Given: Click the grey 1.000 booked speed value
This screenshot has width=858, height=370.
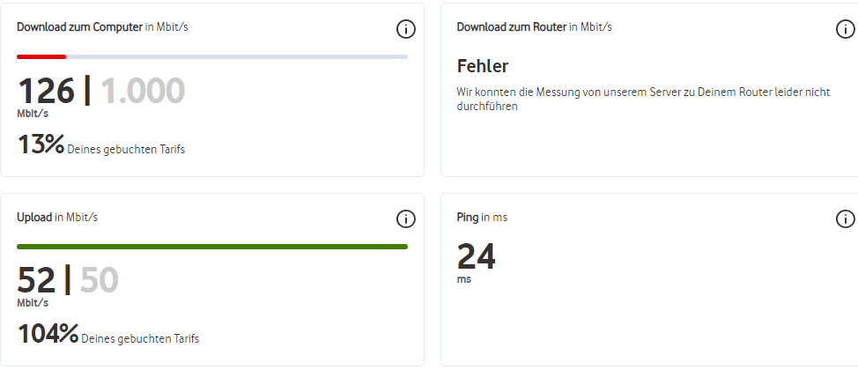Looking at the screenshot, I should pos(143,91).
